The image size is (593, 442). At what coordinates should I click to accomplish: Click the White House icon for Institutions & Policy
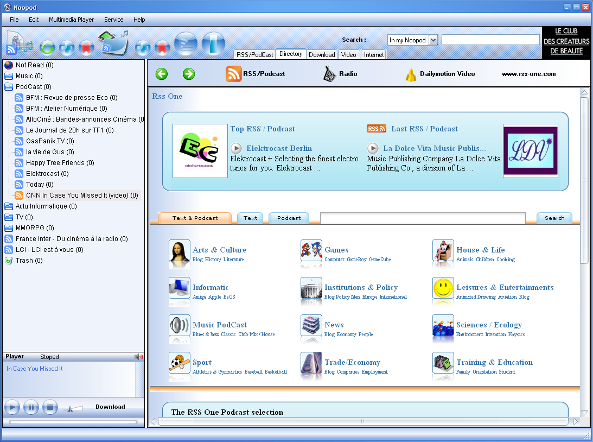coord(311,288)
